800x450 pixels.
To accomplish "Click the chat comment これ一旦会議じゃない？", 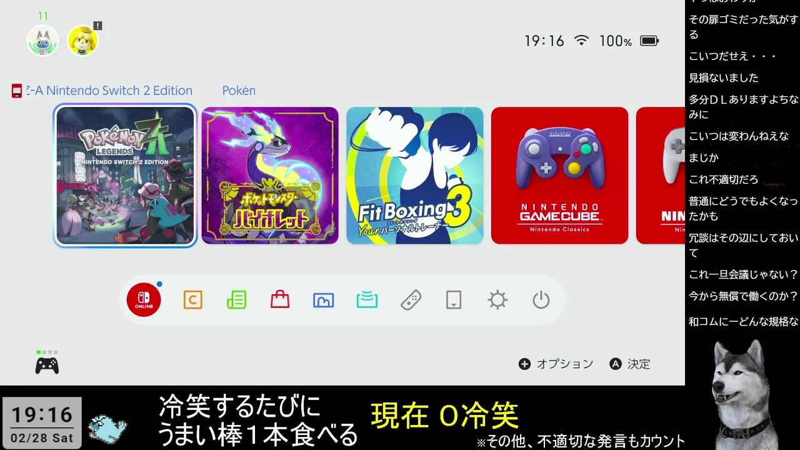I will [744, 275].
